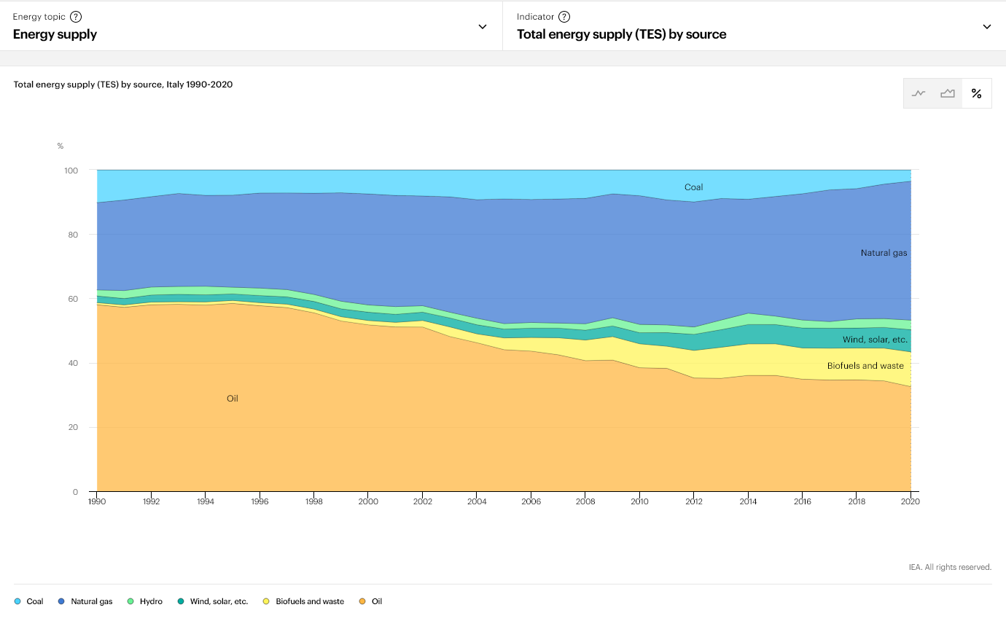Image resolution: width=1006 pixels, height=618 pixels.
Task: Toggle the Hydro legend swatch
Action: coord(130,602)
